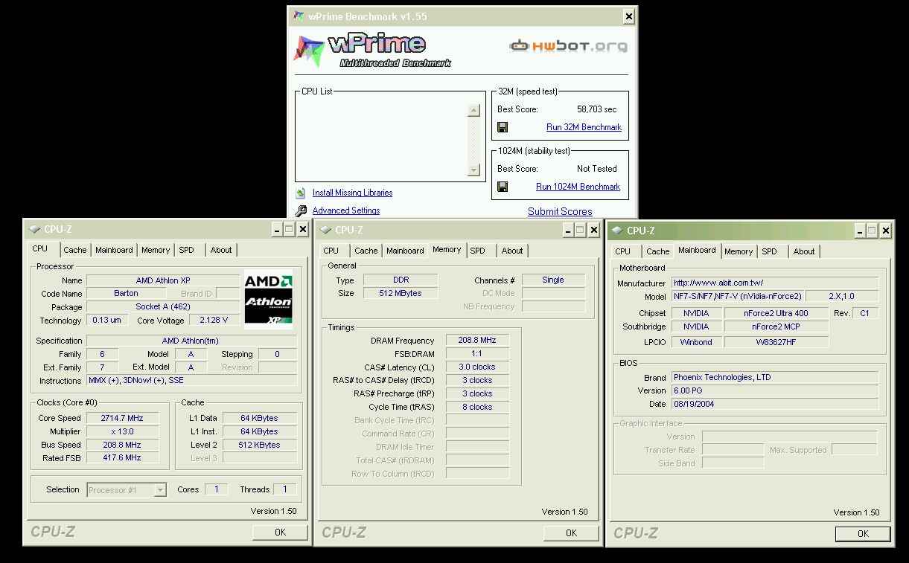909x563 pixels.
Task: Switch to SPD tab in left CPU-Z window
Action: click(x=186, y=250)
